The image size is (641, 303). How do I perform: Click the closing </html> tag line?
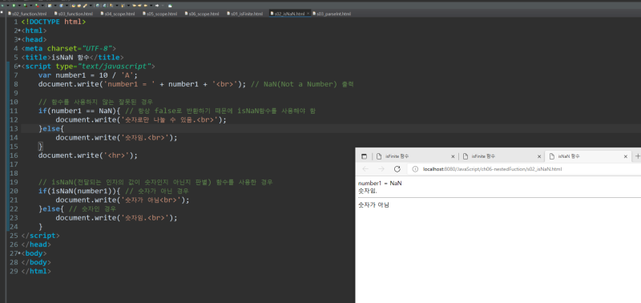click(x=36, y=271)
